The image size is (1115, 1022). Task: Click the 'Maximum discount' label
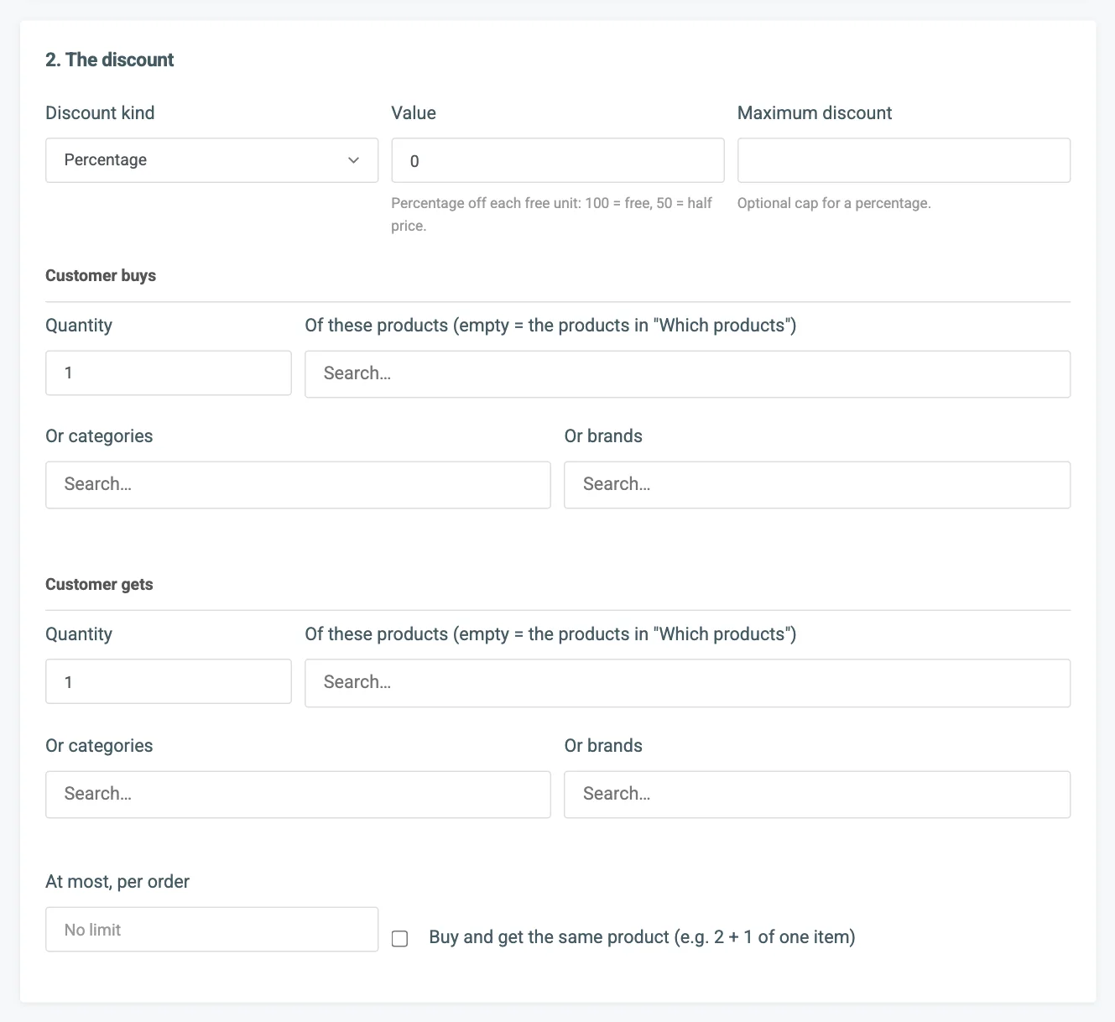[x=815, y=113]
